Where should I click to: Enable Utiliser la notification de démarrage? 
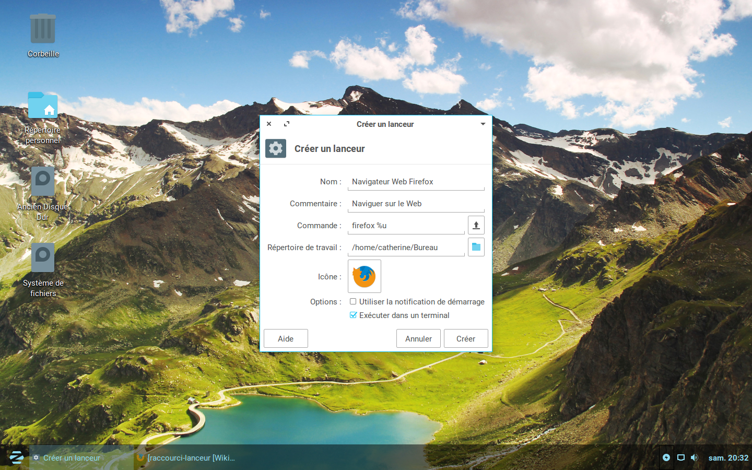click(x=353, y=302)
